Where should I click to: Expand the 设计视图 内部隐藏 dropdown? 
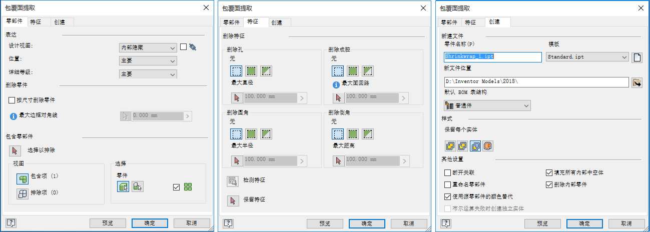tap(148, 47)
